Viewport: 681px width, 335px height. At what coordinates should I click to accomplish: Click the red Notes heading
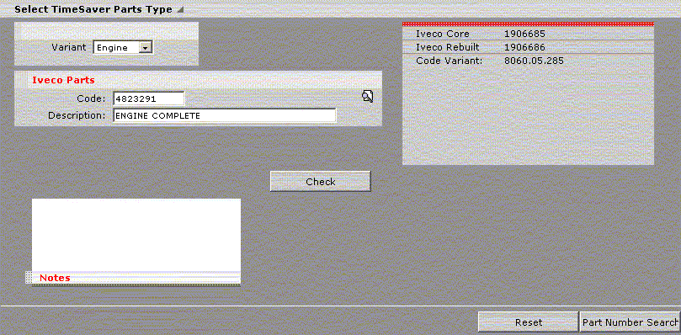55,278
